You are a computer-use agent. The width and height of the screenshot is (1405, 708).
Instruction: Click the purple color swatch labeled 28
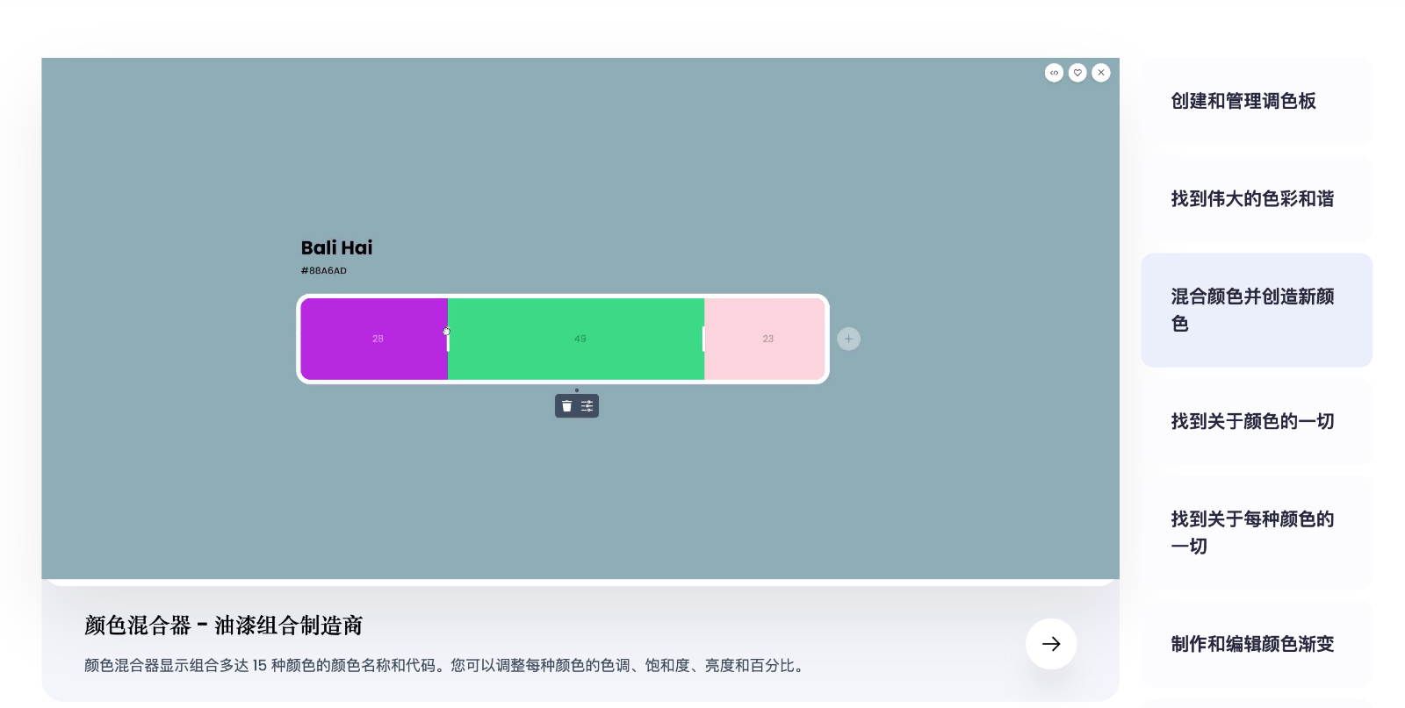click(x=376, y=339)
